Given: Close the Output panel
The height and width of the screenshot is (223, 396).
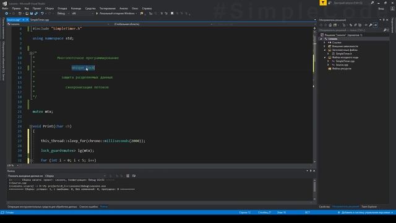Looking at the screenshot, I should click(x=314, y=171).
